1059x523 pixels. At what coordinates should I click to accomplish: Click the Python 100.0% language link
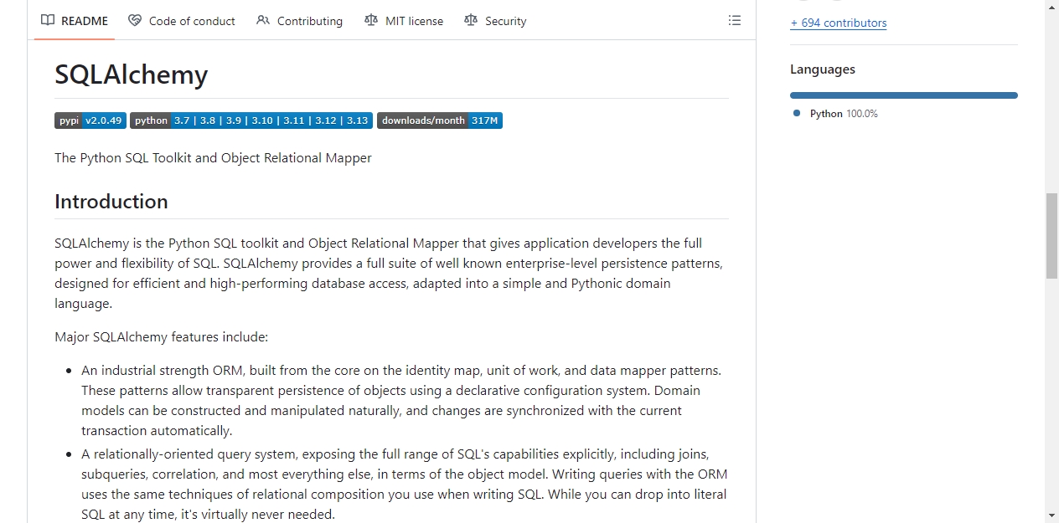pyautogui.click(x=844, y=114)
